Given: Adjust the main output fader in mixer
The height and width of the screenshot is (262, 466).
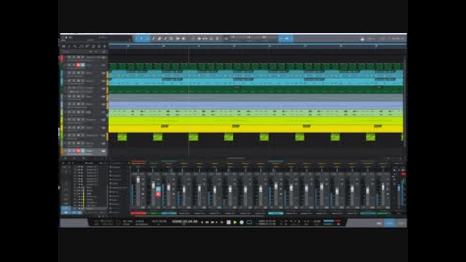Looking at the screenshot, I should pos(399,188).
